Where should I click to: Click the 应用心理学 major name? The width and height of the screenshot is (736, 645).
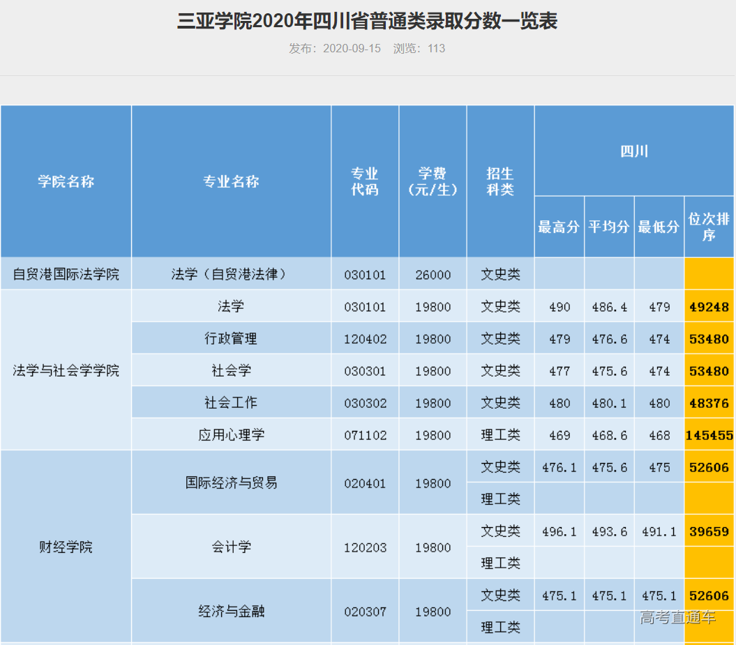point(230,434)
